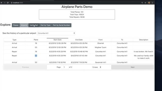Image resolution: width=162 pixels, height=91 pixels.
Task: Sort table by From column header
Action: (100, 40)
